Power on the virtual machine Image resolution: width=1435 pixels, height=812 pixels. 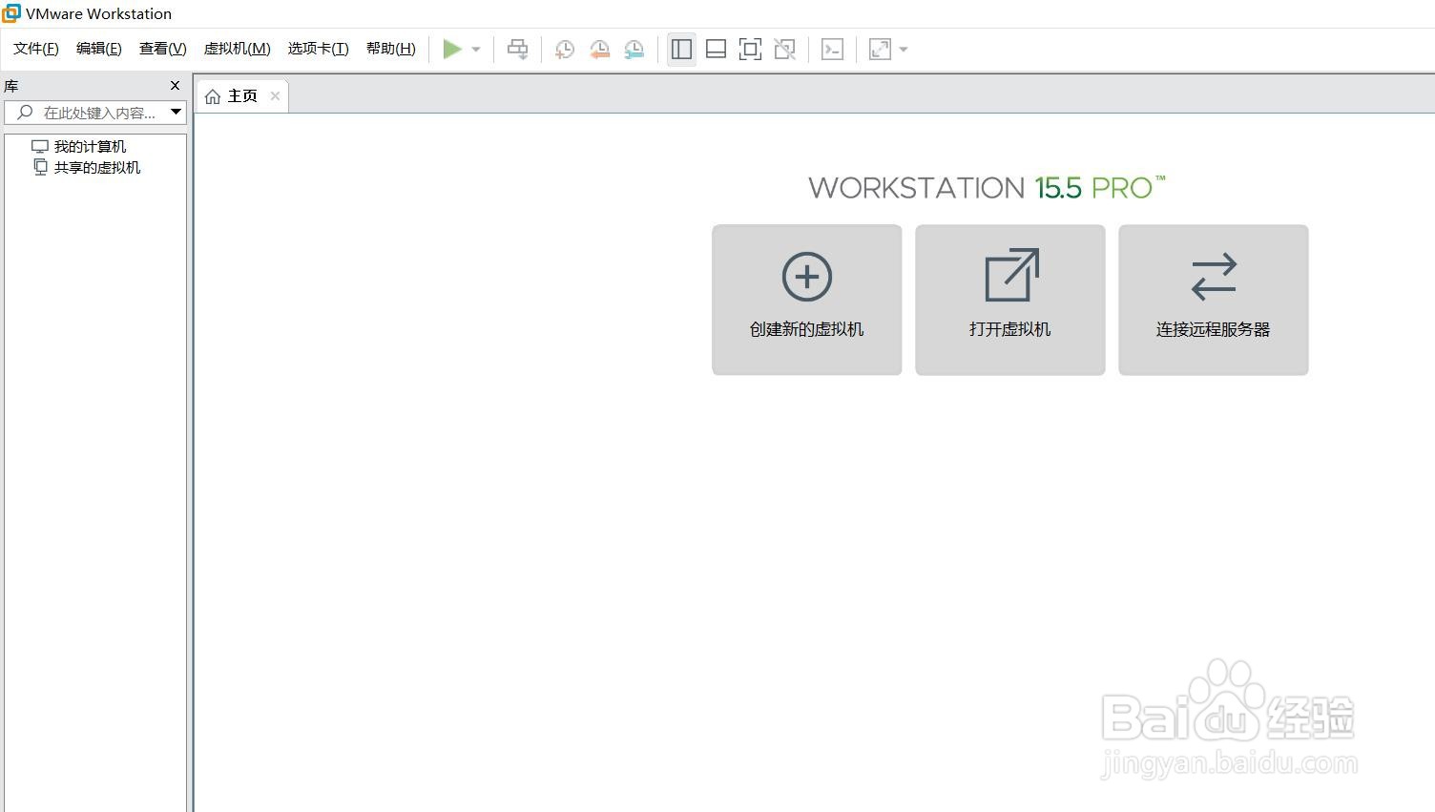(452, 49)
